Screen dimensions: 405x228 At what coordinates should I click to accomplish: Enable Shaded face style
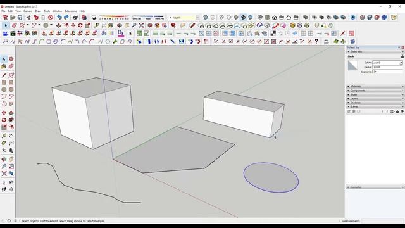236,18
